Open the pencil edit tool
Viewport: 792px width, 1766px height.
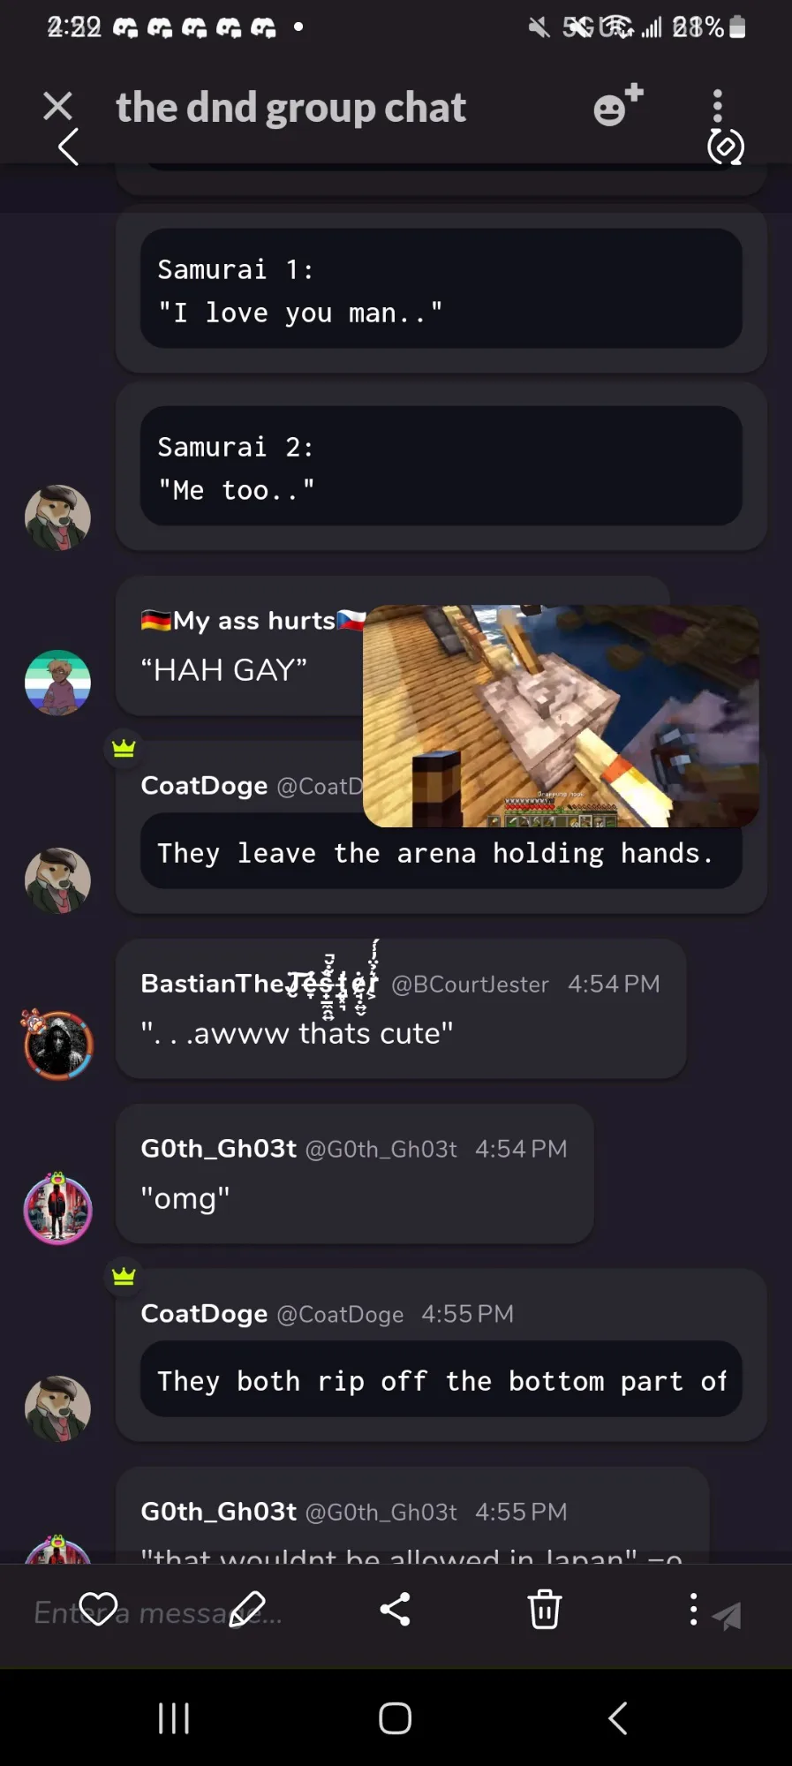coord(247,1609)
